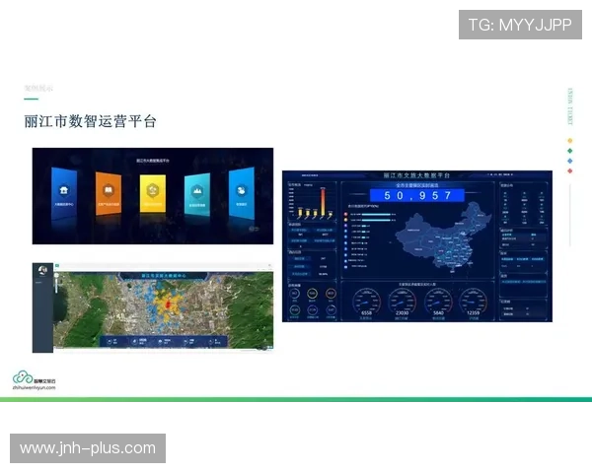The height and width of the screenshot is (473, 592).
Task: Click the cloud icon on rightmost portal card
Action: click(x=242, y=190)
